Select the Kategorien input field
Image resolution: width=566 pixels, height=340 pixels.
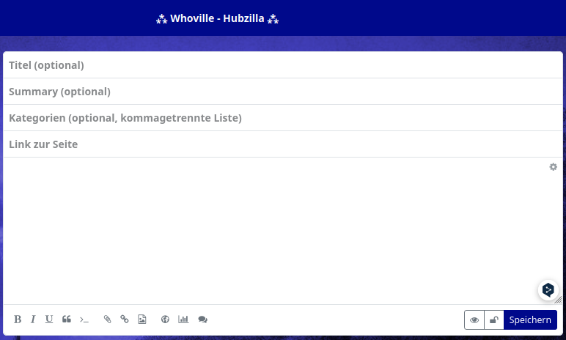click(282, 118)
